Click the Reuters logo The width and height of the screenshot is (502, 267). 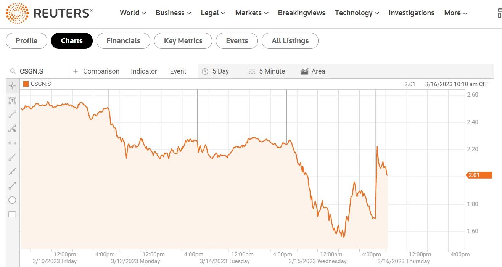[x=50, y=13]
